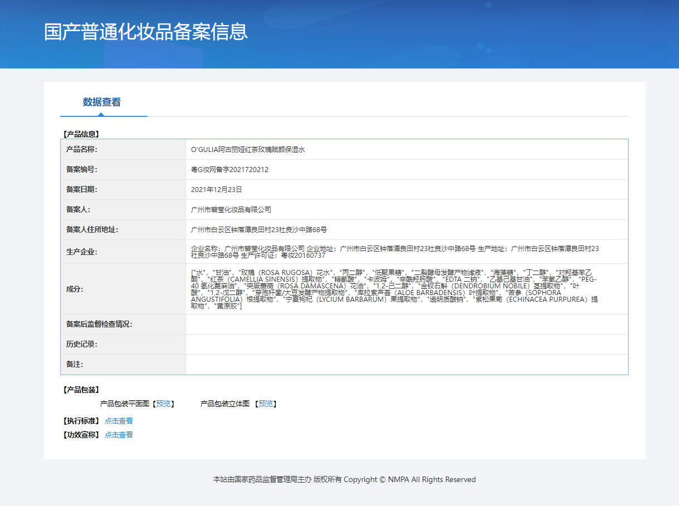Click the 备案人住所地址 address value
The height and width of the screenshot is (506, 679).
coord(259,229)
